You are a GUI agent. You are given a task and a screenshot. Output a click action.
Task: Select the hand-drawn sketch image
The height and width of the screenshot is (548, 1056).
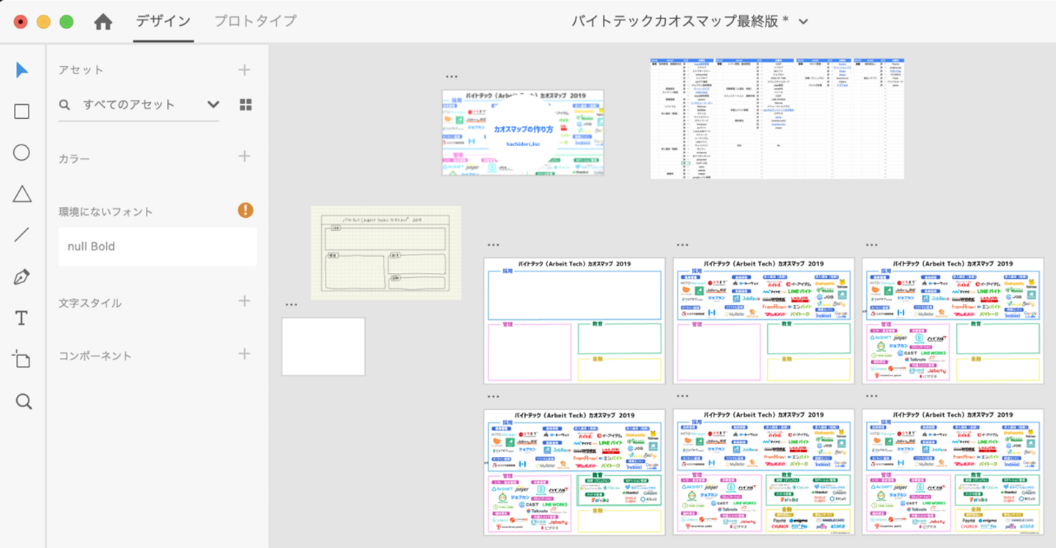pos(386,252)
